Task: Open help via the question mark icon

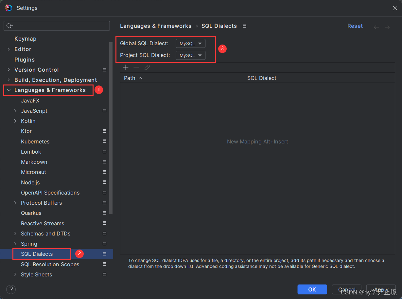Action: 11,290
